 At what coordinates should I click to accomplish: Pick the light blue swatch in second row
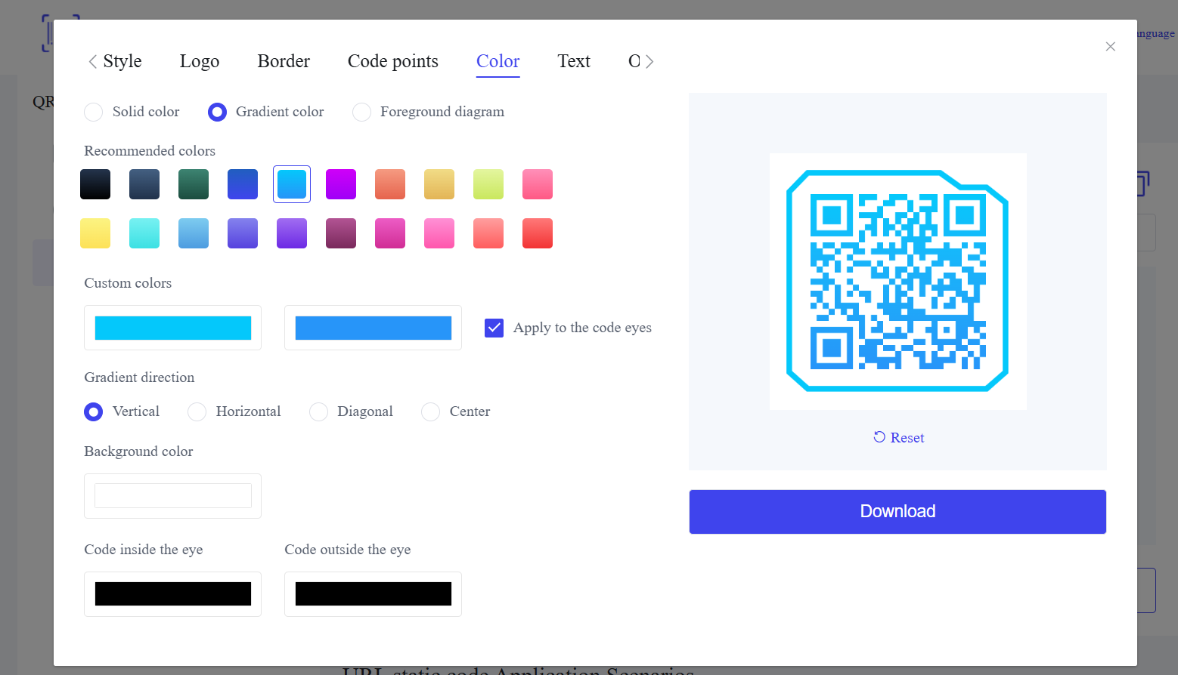tap(194, 233)
